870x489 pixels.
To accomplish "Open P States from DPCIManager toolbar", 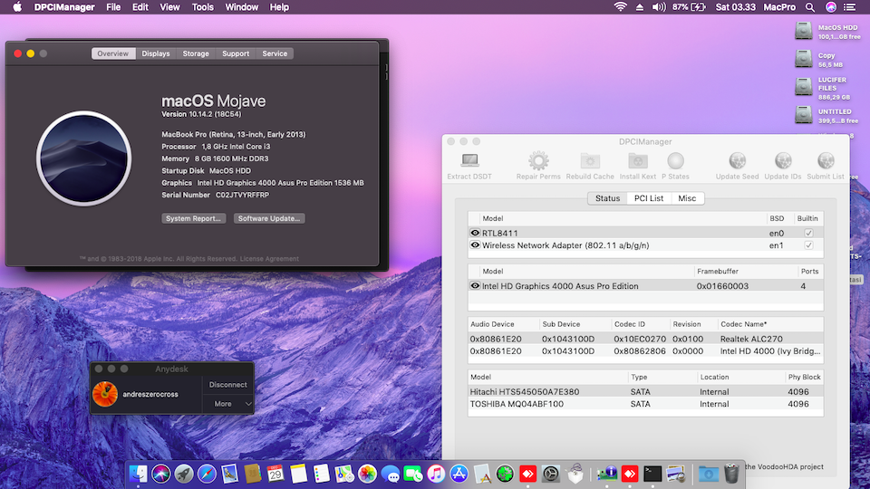I will click(675, 161).
